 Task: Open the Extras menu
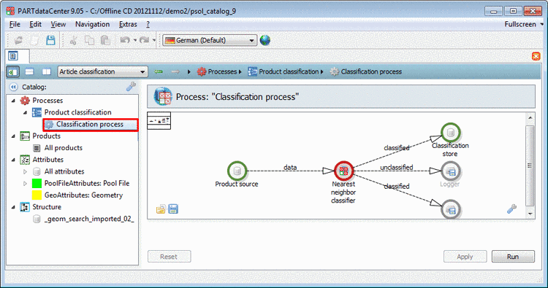point(128,24)
